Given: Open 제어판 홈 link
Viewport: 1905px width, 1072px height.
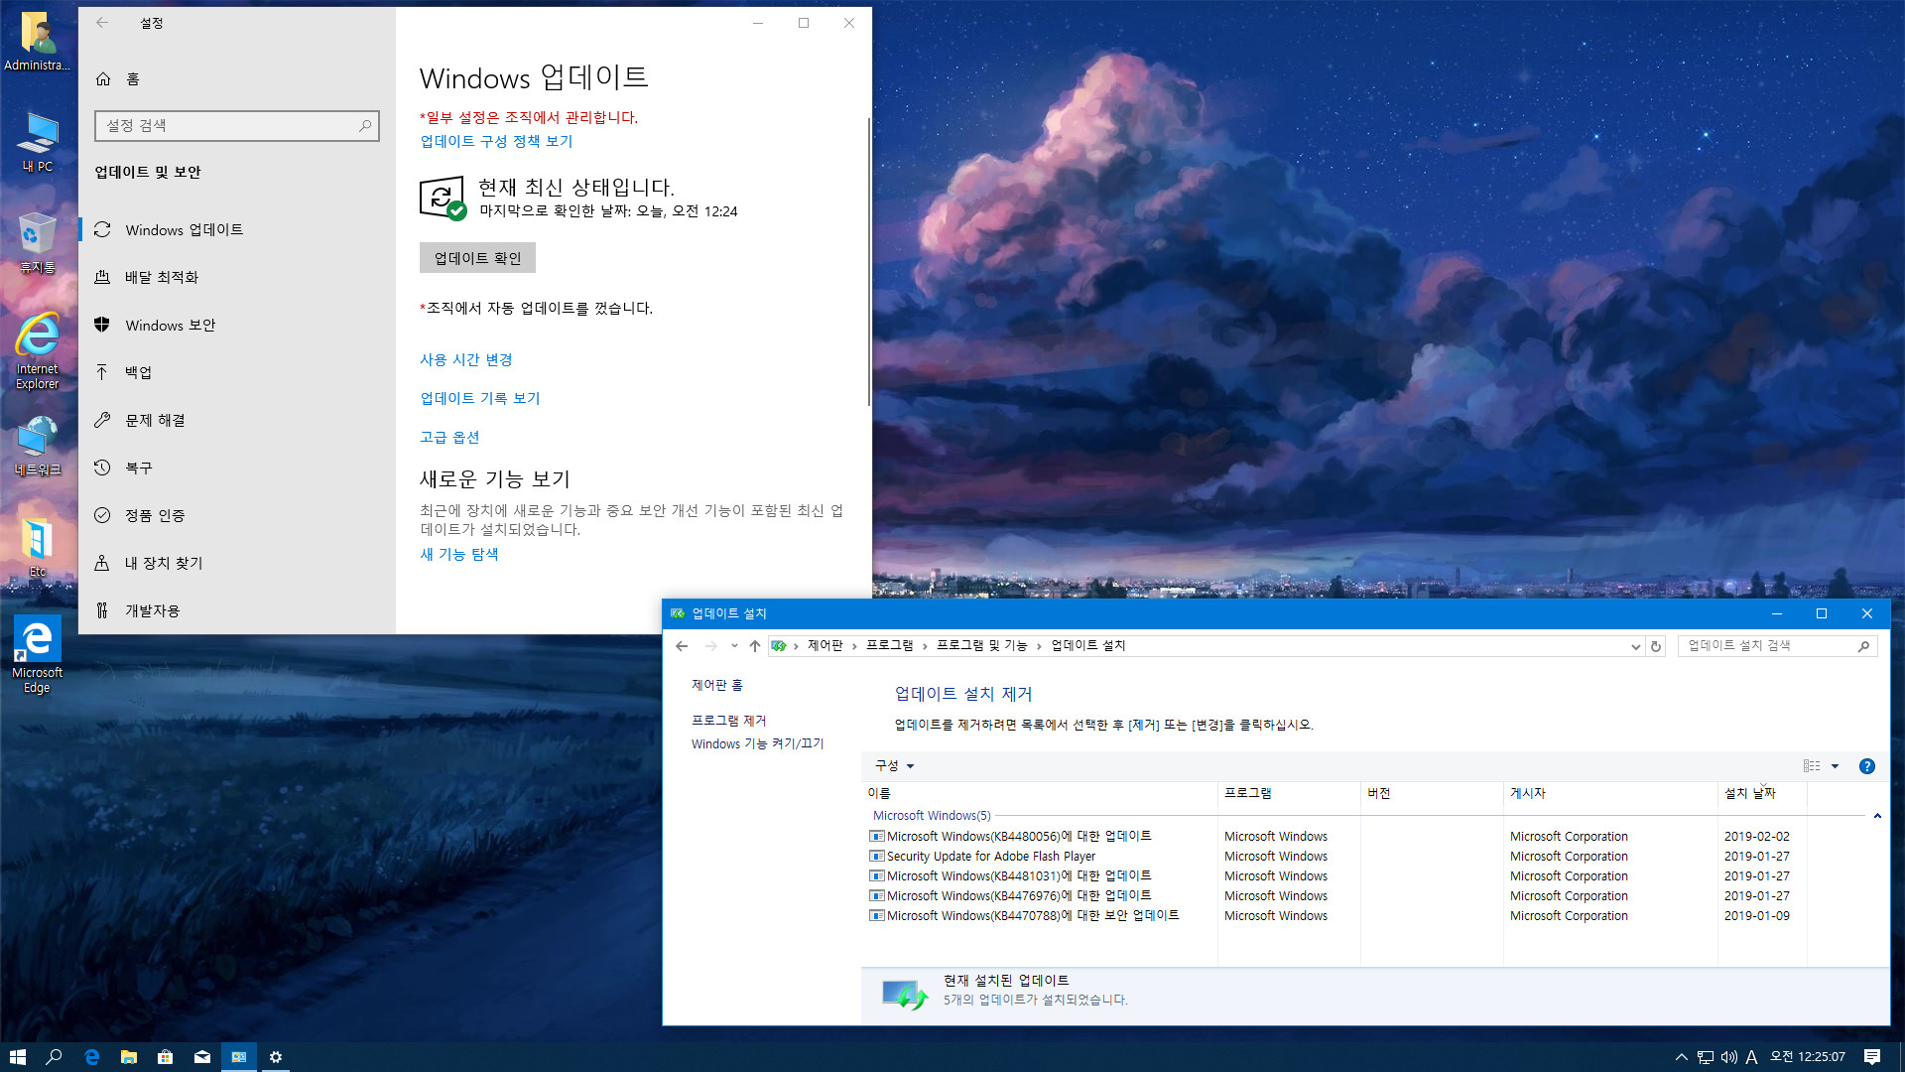Looking at the screenshot, I should pos(717,685).
